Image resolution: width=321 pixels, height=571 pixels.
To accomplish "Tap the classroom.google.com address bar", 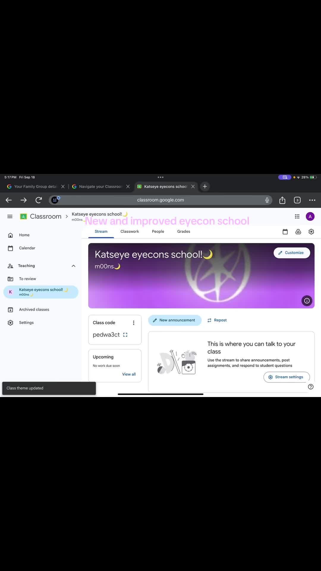I will [x=160, y=200].
